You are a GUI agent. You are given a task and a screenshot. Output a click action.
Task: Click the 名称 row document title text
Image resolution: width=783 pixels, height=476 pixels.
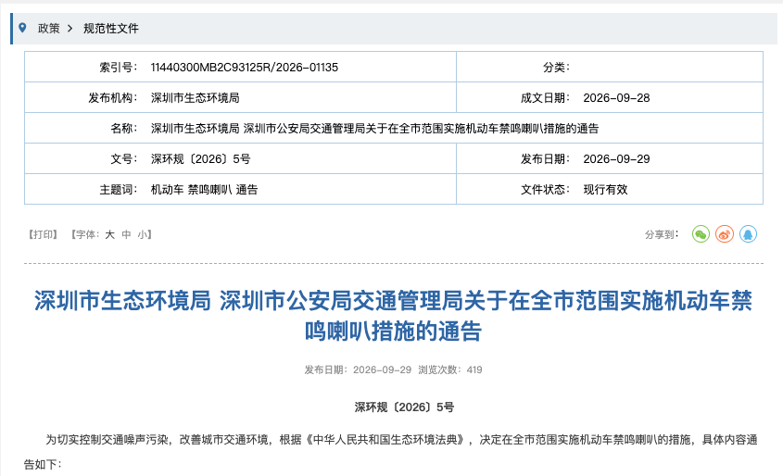pyautogui.click(x=374, y=128)
